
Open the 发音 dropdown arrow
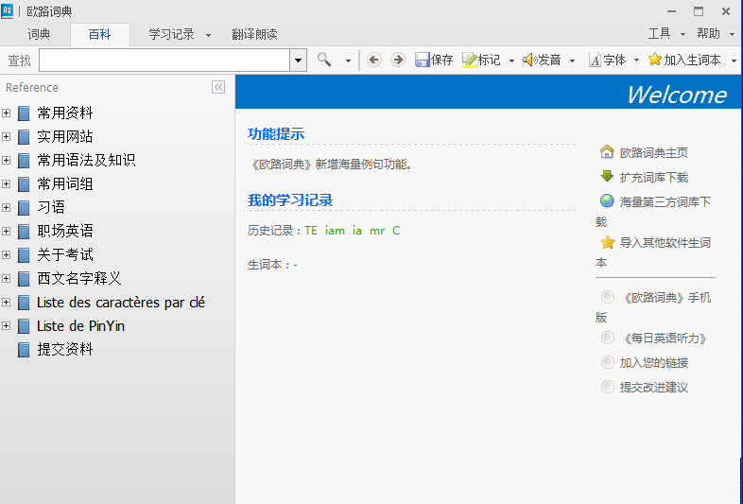click(x=572, y=61)
